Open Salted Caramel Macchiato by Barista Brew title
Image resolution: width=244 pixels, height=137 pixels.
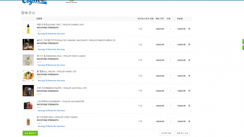coord(76,40)
